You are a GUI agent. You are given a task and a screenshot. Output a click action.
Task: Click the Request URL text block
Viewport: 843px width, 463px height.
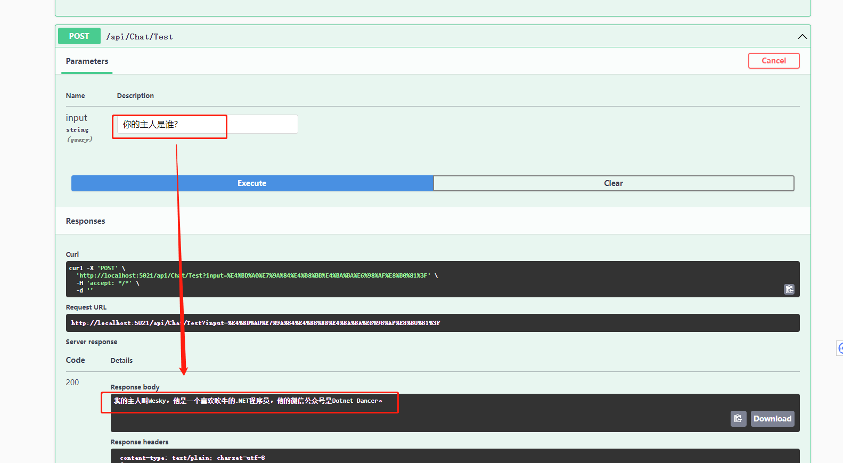click(432, 323)
